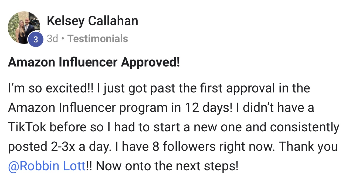Open the @Robbin Lott mention
356x183 pixels.
click(x=47, y=165)
